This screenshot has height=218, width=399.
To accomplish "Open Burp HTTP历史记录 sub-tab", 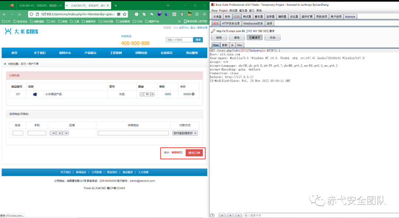I will point(231,23).
